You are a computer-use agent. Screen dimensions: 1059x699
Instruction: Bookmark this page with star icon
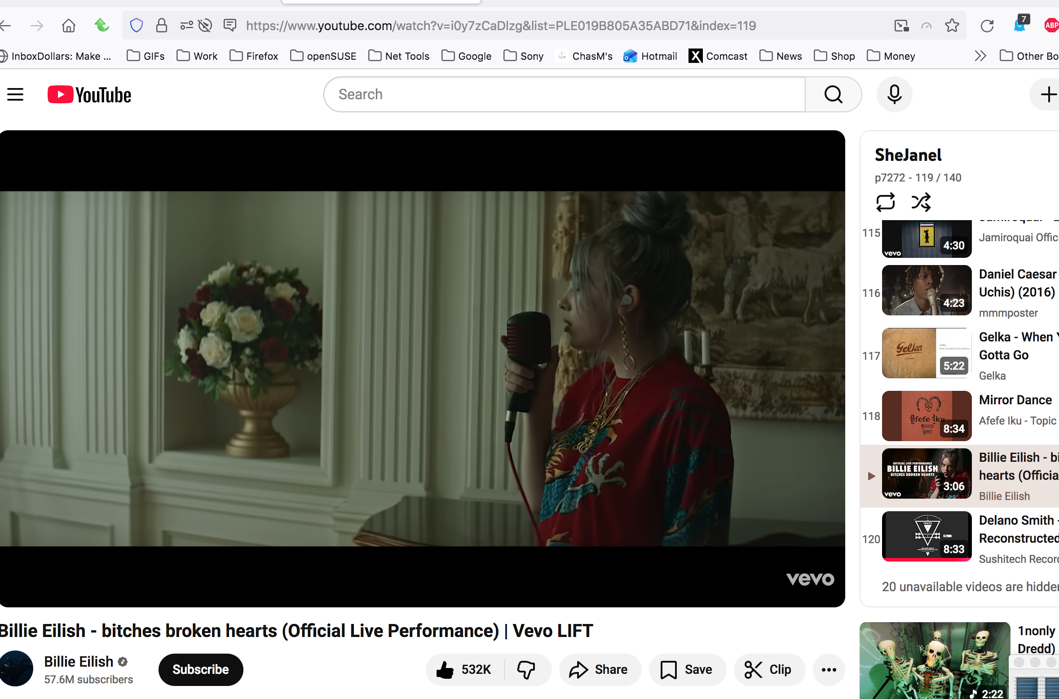coord(952,26)
